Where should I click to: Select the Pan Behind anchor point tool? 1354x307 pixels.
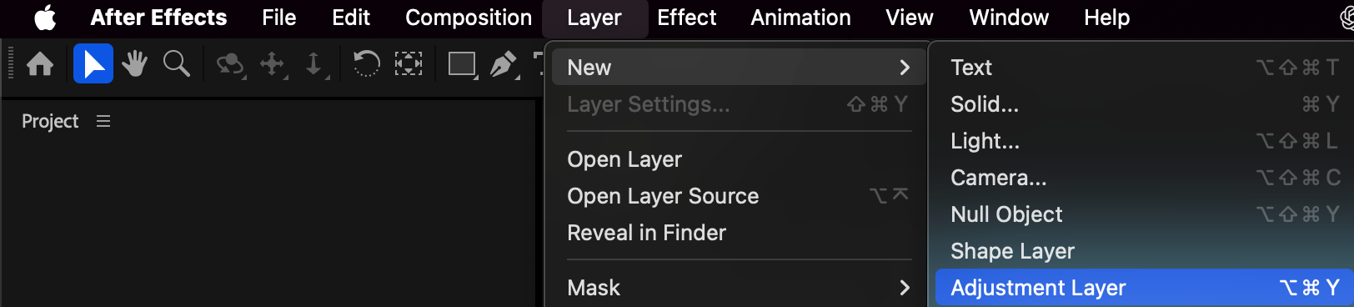coord(408,64)
